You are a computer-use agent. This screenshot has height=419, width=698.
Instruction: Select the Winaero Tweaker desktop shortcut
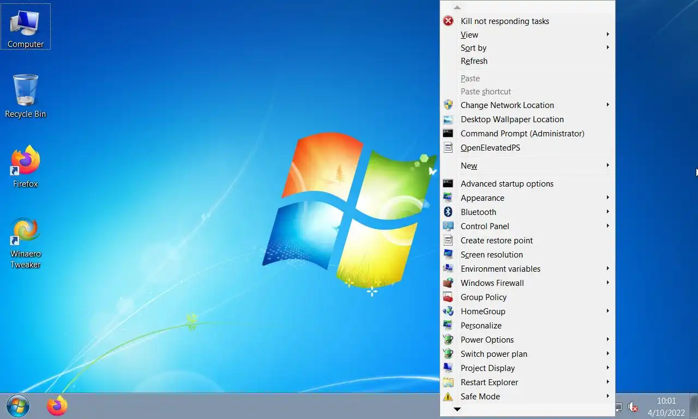coord(26,243)
